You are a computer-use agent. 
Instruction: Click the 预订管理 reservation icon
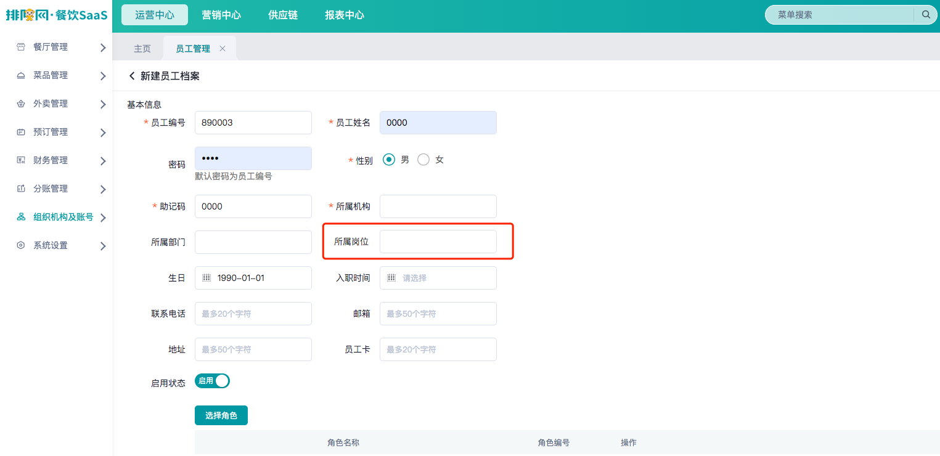(x=21, y=132)
